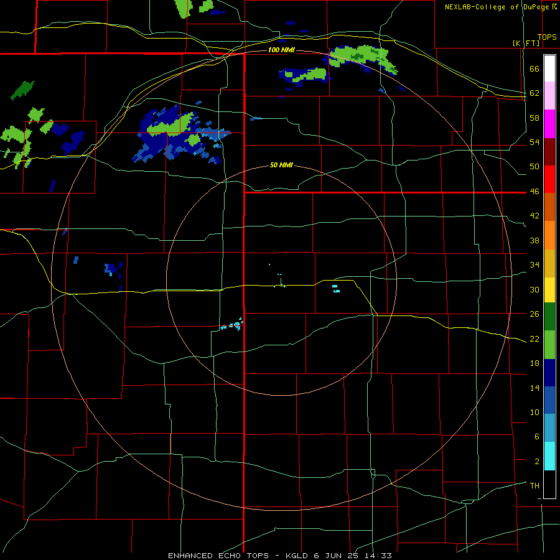Click the '2' legend value
Image resolution: width=560 pixels, height=560 pixels.
coord(537,462)
